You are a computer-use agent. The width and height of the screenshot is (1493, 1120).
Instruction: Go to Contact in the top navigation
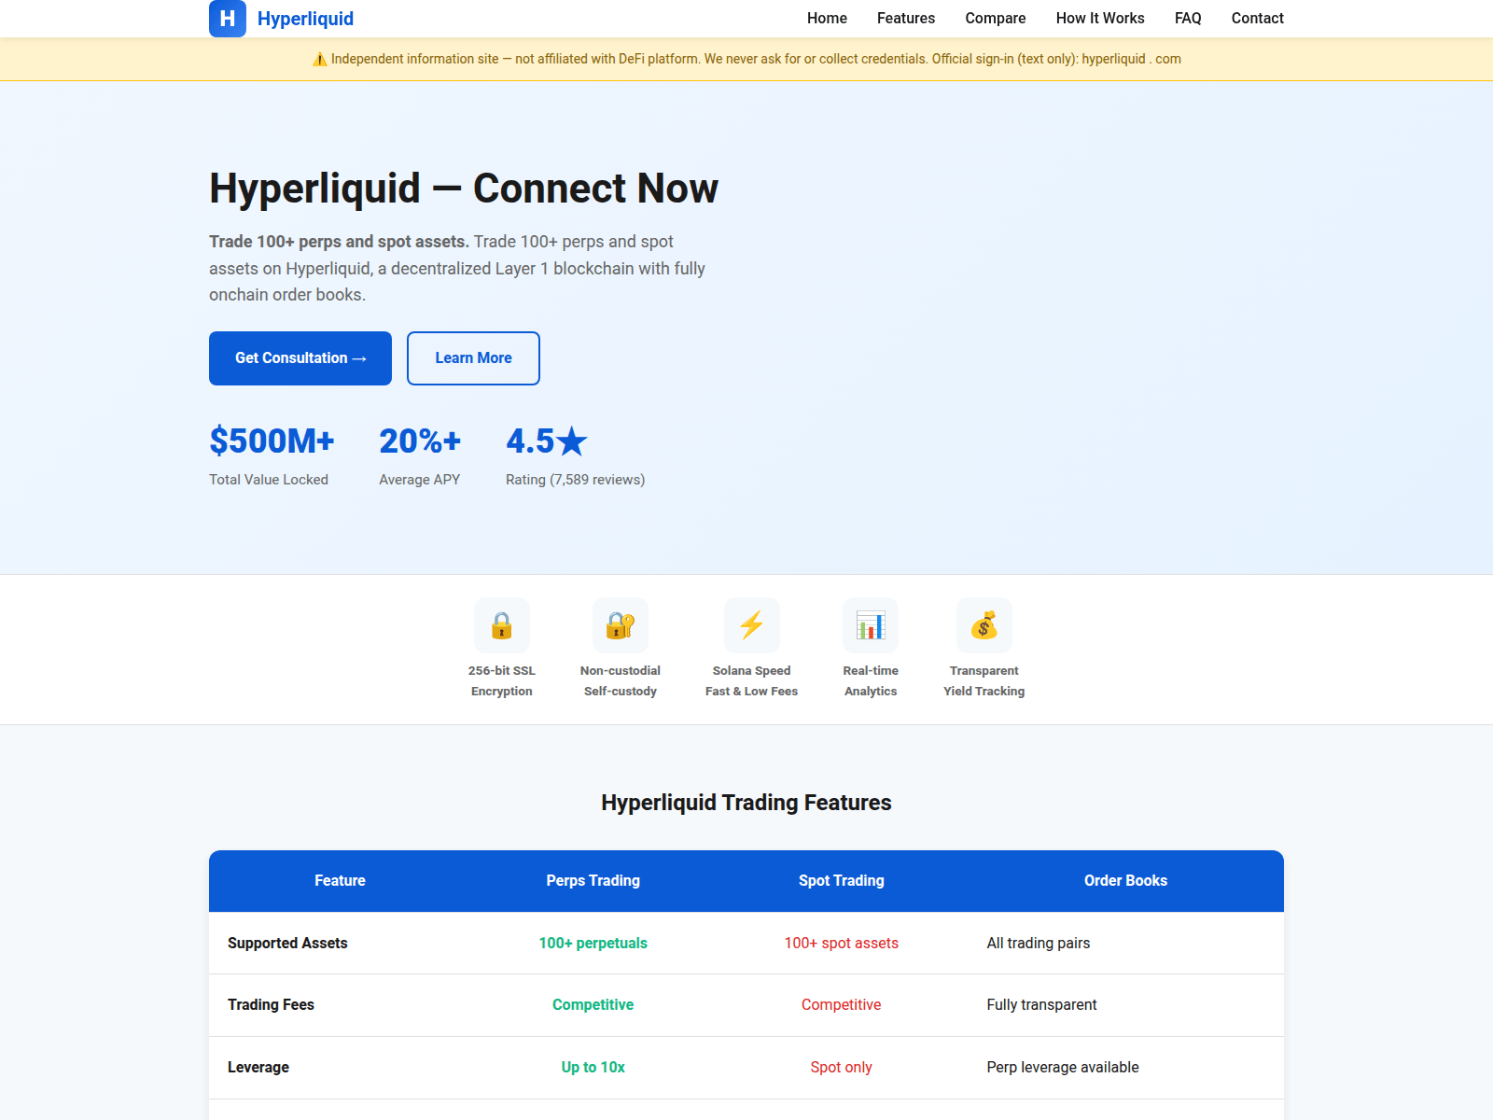[x=1257, y=19]
